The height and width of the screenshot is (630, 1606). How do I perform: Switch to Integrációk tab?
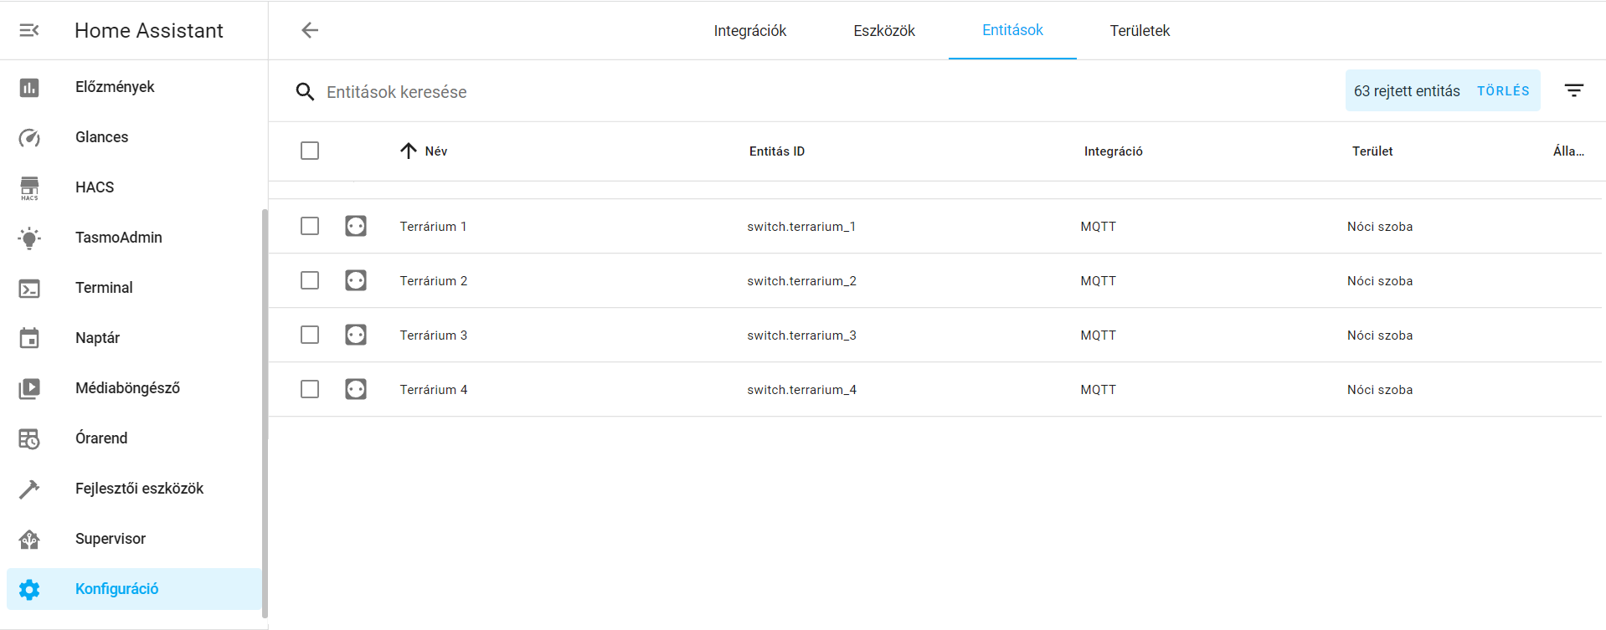[749, 31]
